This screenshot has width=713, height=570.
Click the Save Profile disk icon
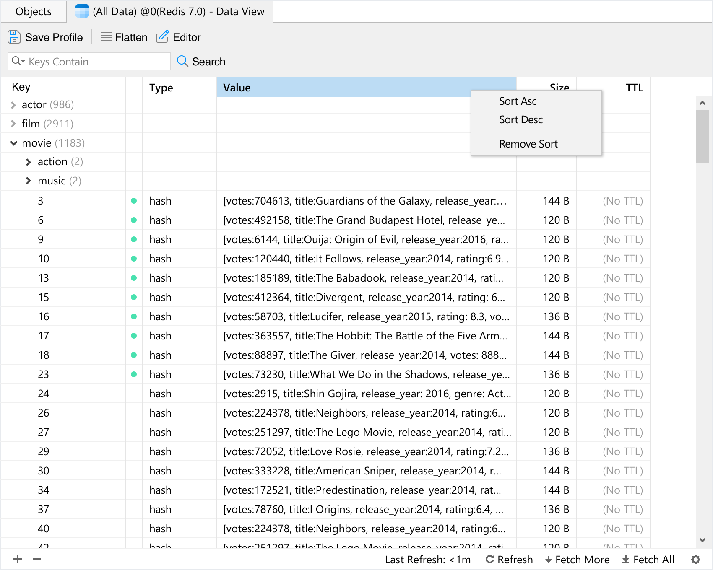click(x=14, y=37)
